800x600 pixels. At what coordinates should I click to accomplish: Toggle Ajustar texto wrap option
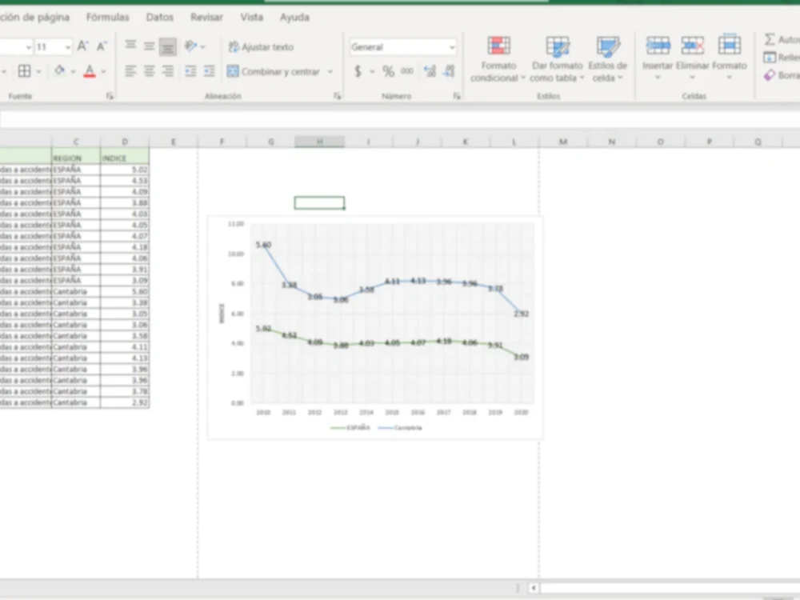(x=262, y=47)
